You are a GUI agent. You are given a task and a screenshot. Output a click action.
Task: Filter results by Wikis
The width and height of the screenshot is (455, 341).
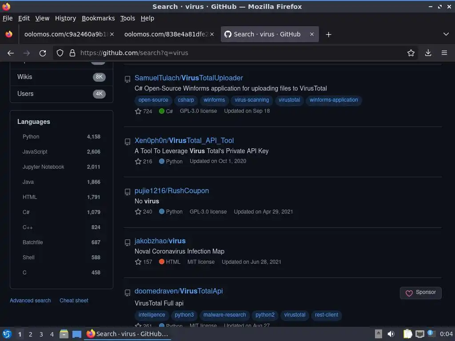[61, 77]
